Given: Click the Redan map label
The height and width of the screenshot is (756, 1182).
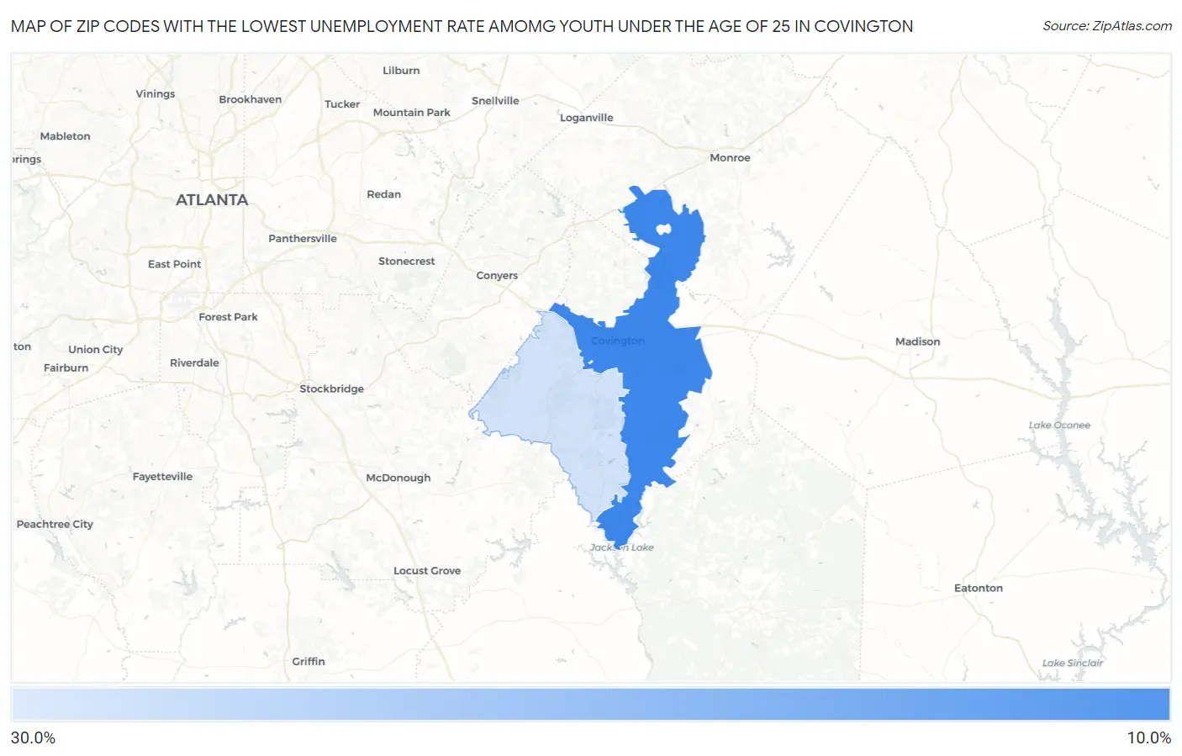Looking at the screenshot, I should 383,194.
